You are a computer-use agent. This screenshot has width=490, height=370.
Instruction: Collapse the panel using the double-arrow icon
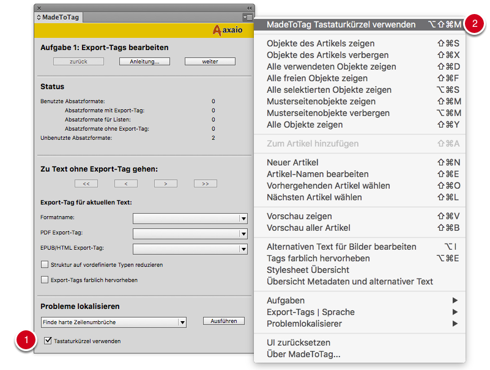[249, 8]
